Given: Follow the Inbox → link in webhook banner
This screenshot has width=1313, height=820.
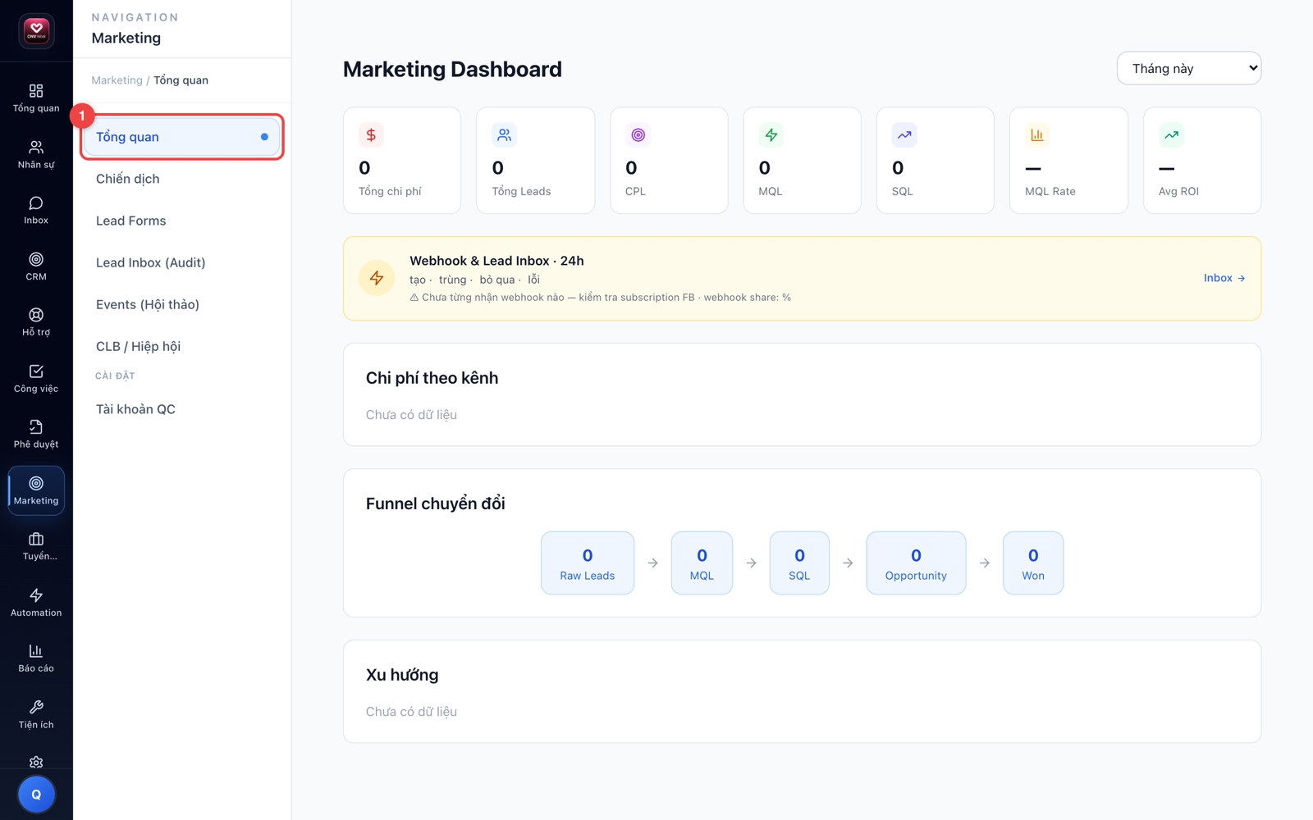Looking at the screenshot, I should coord(1224,278).
